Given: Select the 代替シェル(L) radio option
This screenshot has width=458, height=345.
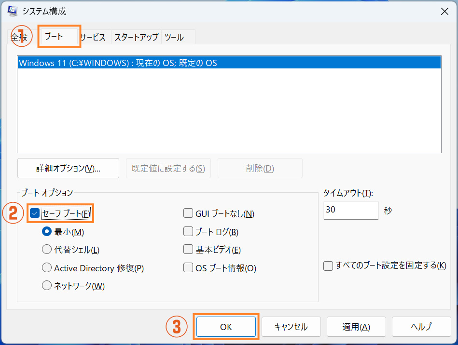Looking at the screenshot, I should point(47,250).
